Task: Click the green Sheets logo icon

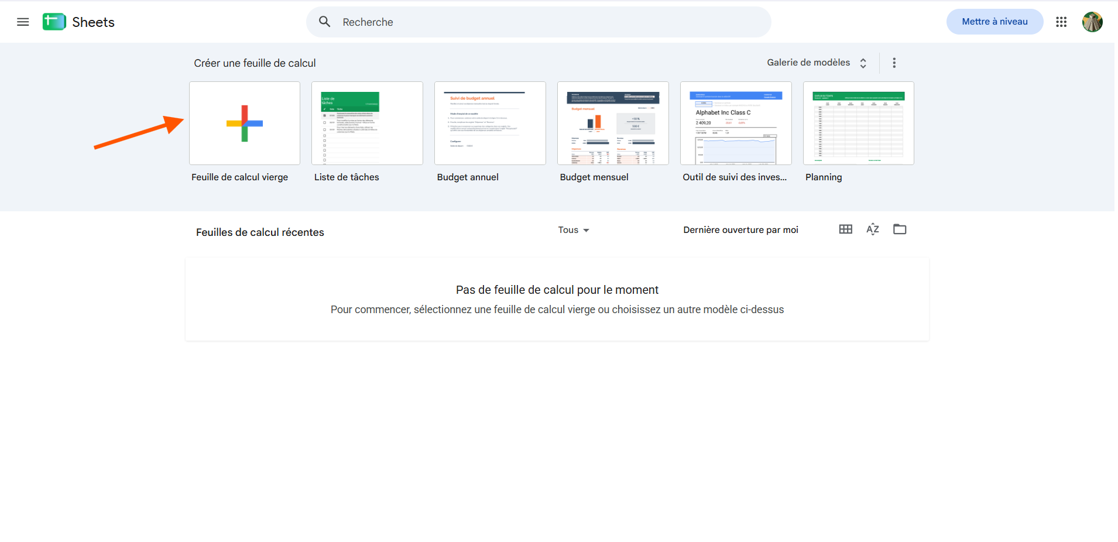Action: (x=54, y=22)
